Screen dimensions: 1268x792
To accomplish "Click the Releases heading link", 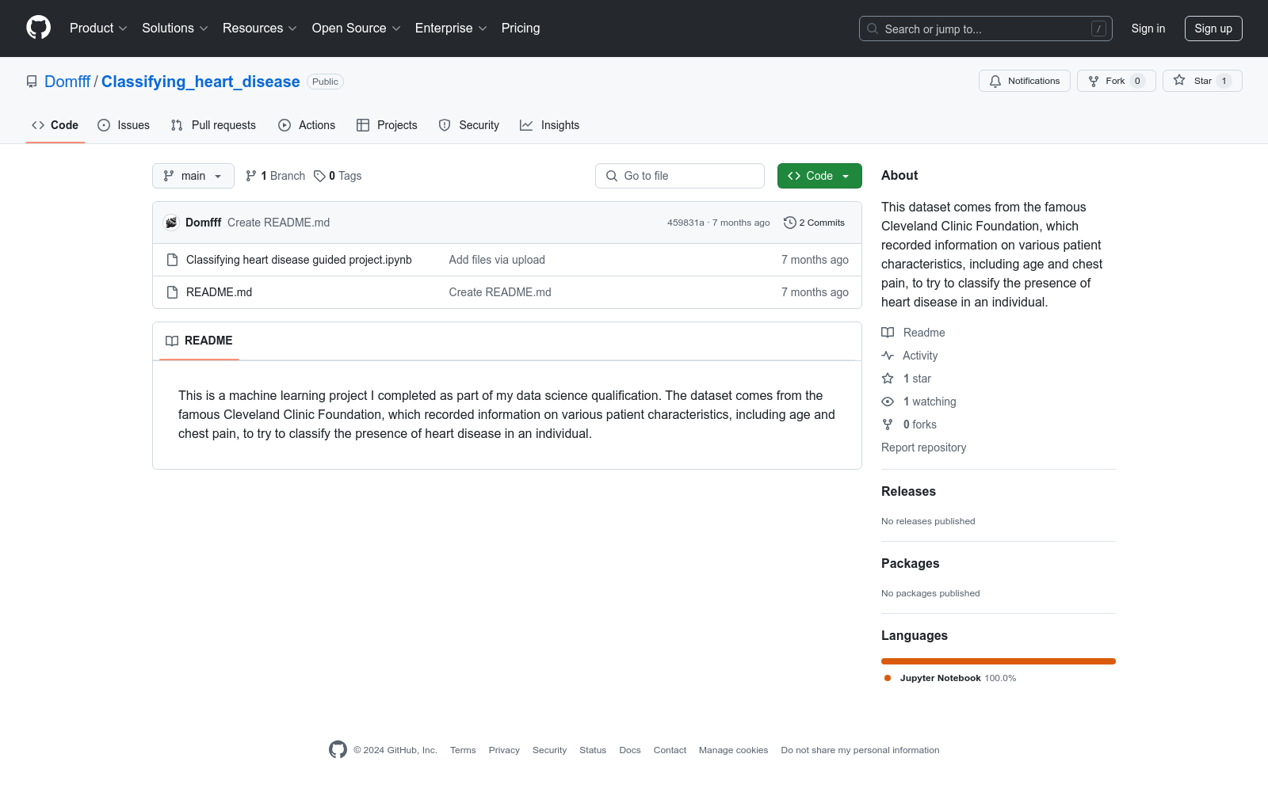I will coord(908,491).
